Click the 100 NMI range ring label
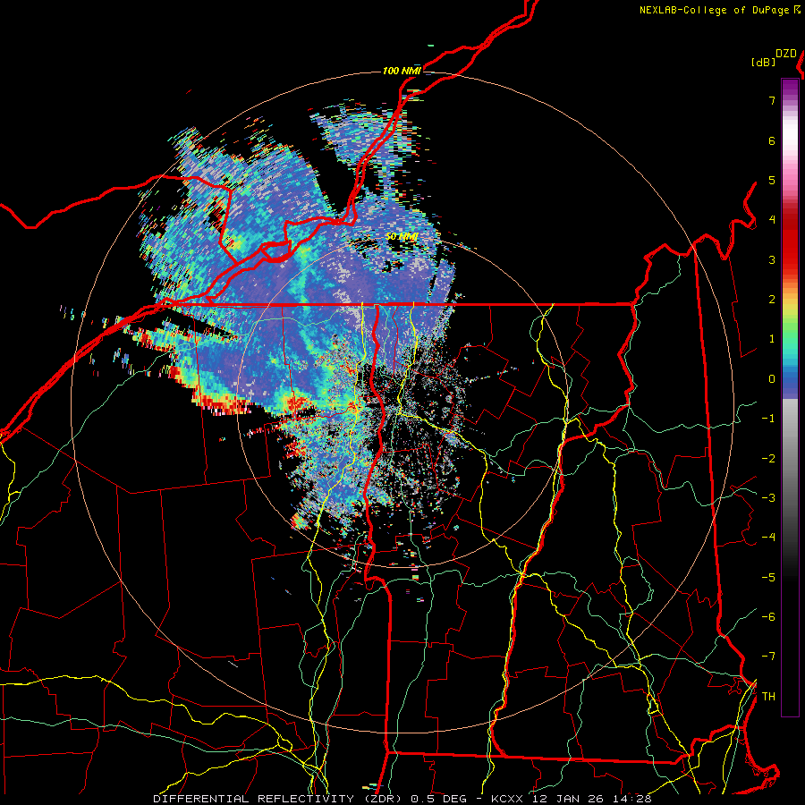 402,71
